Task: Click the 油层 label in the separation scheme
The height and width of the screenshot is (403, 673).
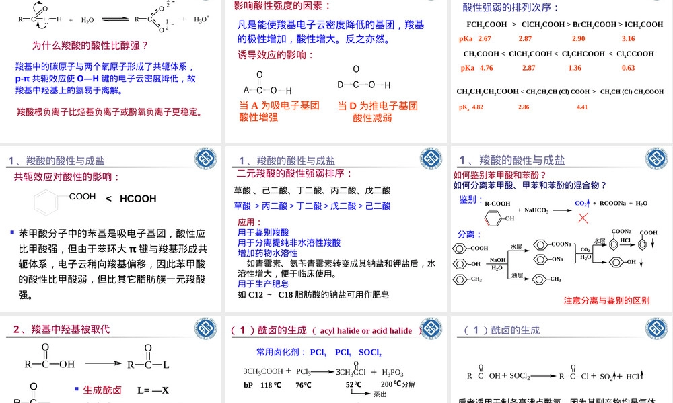Action: click(517, 275)
